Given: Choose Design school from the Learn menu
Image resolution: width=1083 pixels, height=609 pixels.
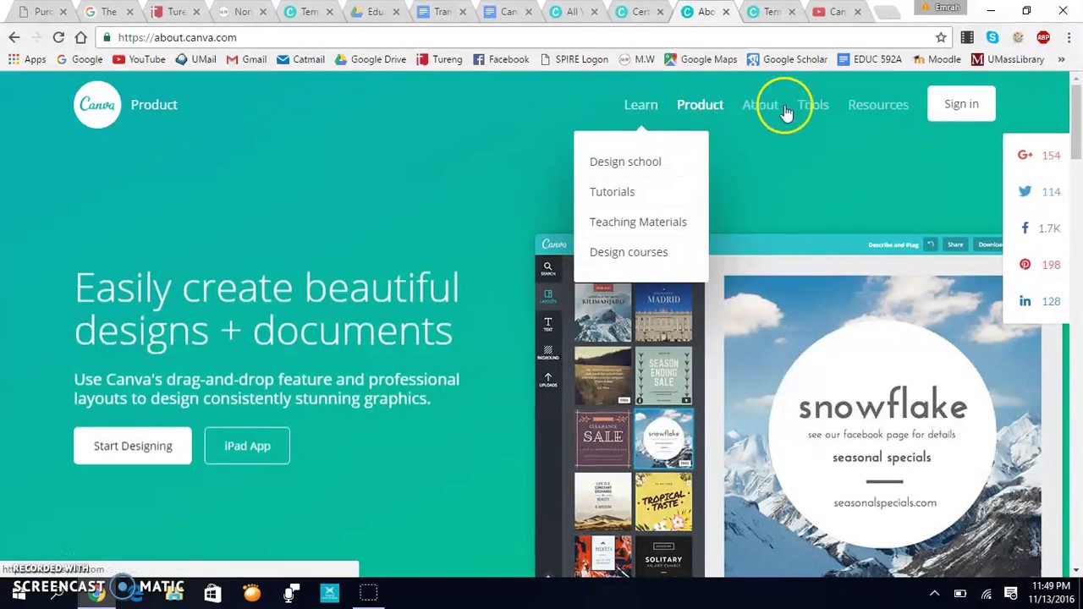Looking at the screenshot, I should tap(625, 162).
